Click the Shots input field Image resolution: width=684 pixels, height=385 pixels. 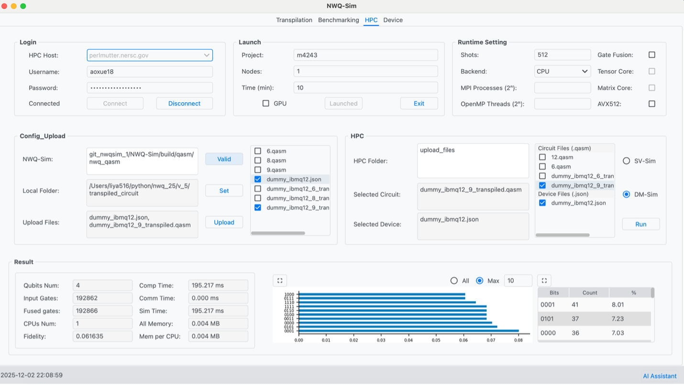coord(562,55)
